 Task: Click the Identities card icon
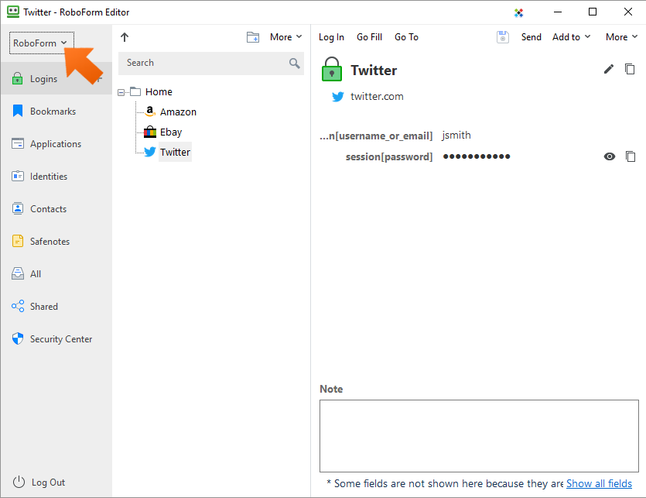click(x=18, y=176)
